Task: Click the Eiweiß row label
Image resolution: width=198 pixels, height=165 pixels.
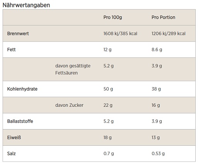Action: coord(14,138)
